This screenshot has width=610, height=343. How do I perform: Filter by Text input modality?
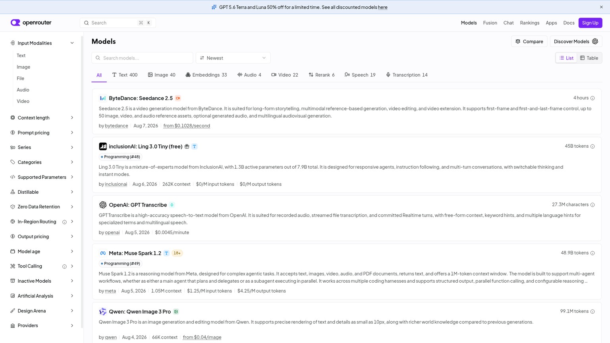[21, 56]
